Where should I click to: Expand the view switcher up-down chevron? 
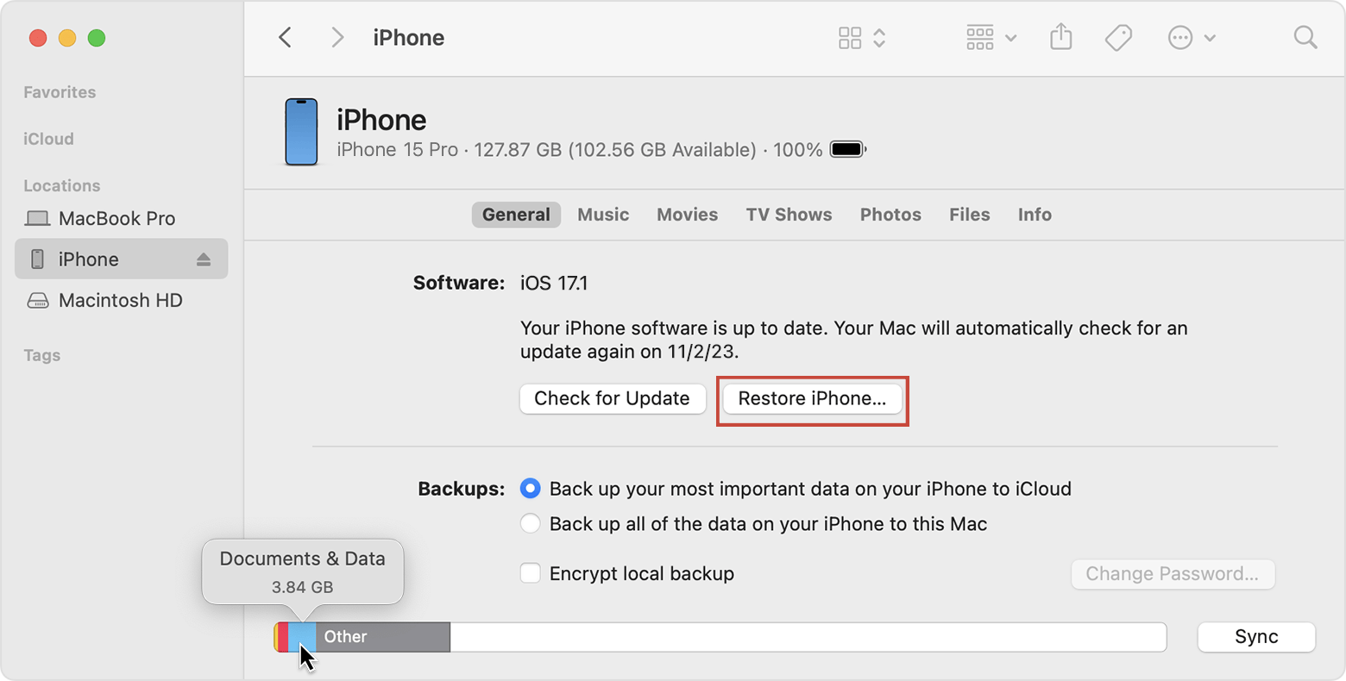tap(879, 38)
